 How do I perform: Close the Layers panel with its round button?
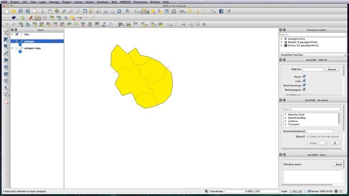coord(12,30)
